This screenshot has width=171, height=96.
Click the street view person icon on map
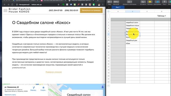coord(103,87)
